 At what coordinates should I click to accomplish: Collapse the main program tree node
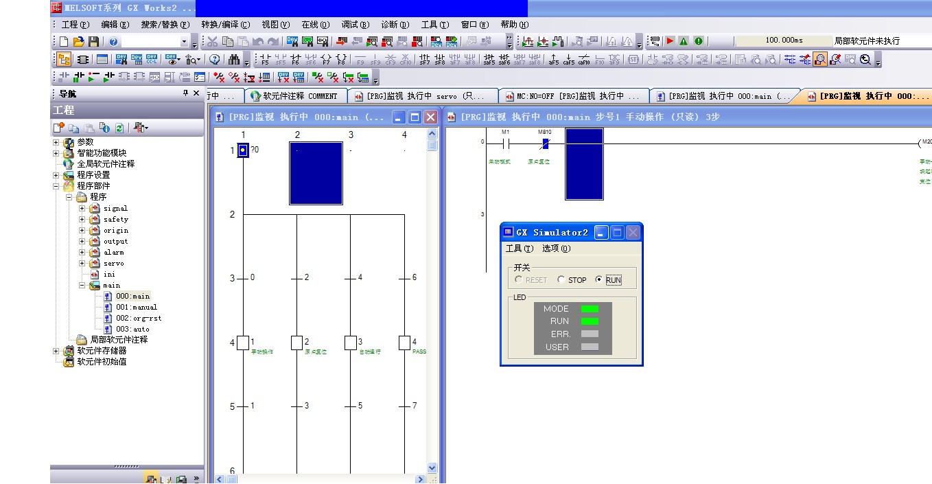pos(82,285)
